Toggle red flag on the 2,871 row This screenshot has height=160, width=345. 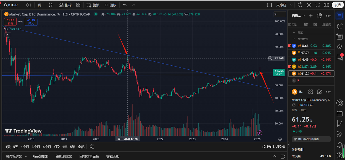pos(289,67)
